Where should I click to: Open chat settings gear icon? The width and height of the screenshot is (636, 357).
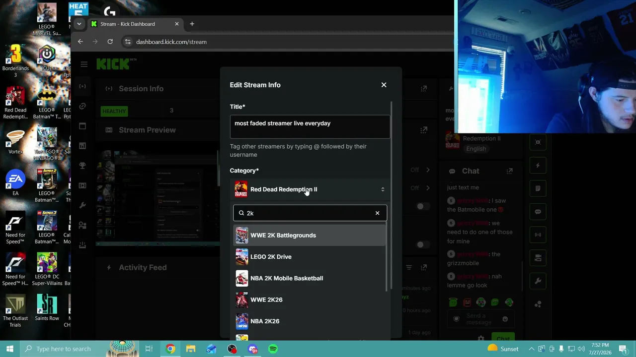(480, 339)
